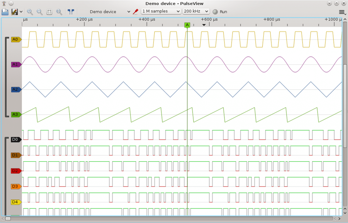Zoom out of the waveform view
The width and height of the screenshot is (348, 223).
[x=40, y=12]
